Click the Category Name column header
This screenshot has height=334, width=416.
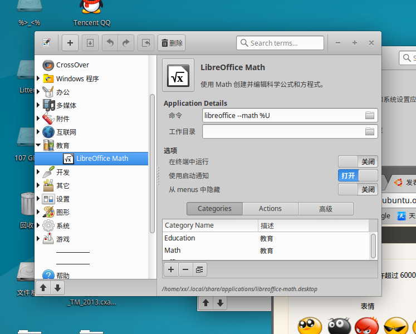click(210, 225)
